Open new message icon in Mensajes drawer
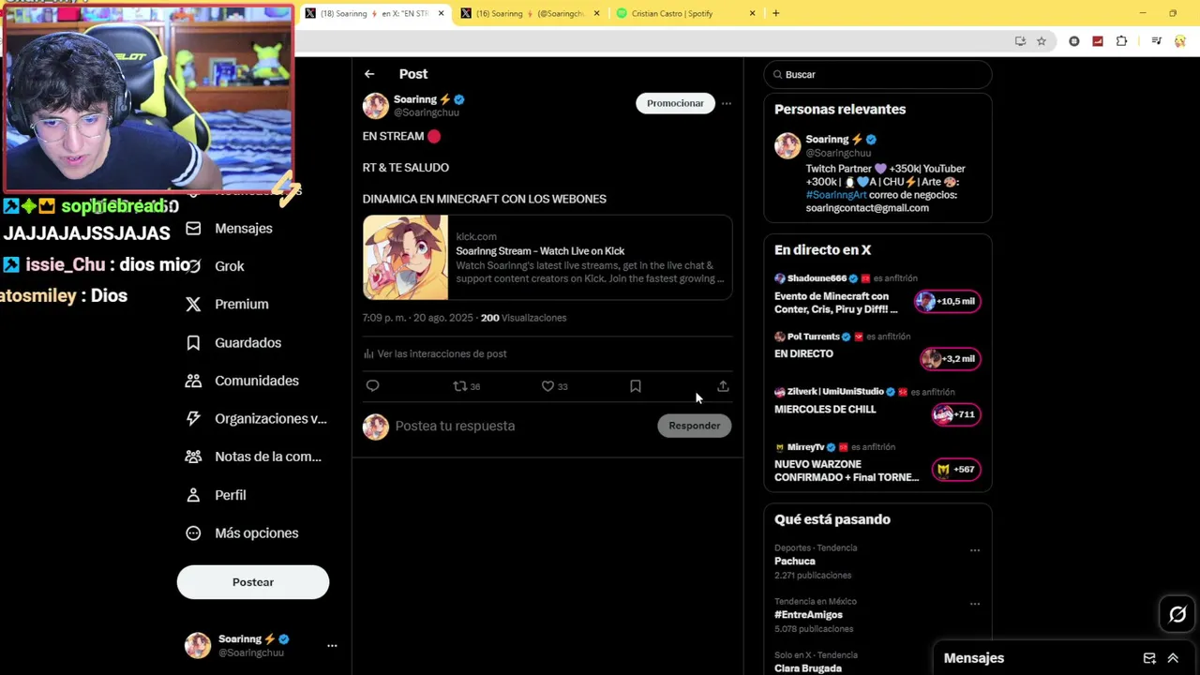The height and width of the screenshot is (675, 1200). [x=1149, y=658]
